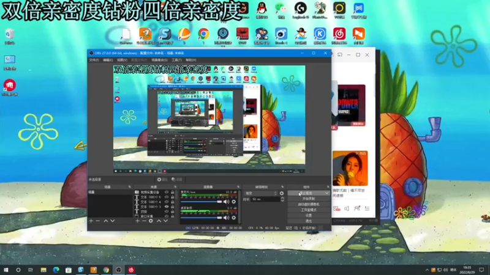Select the 窗口采集 source row
The width and height of the screenshot is (490, 275).
point(155,216)
